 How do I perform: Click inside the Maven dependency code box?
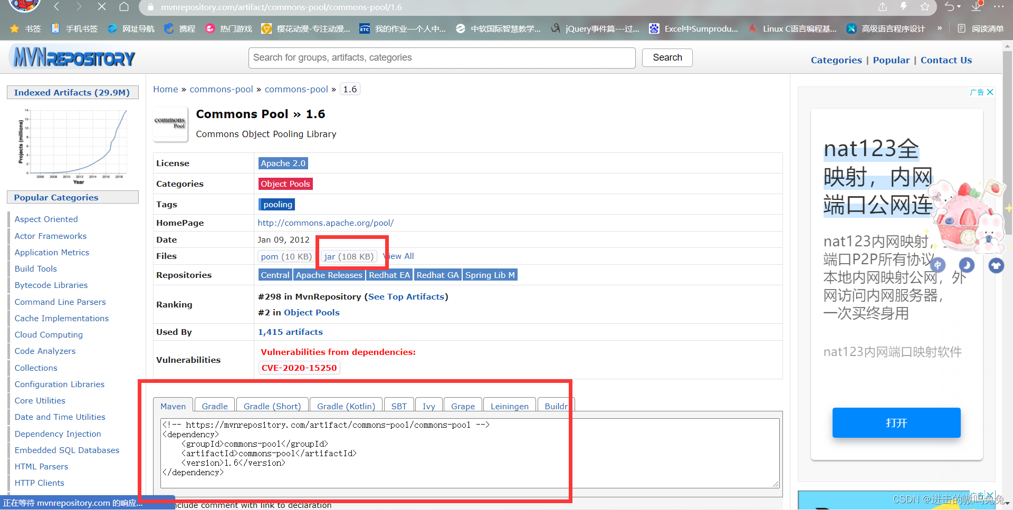pyautogui.click(x=470, y=453)
